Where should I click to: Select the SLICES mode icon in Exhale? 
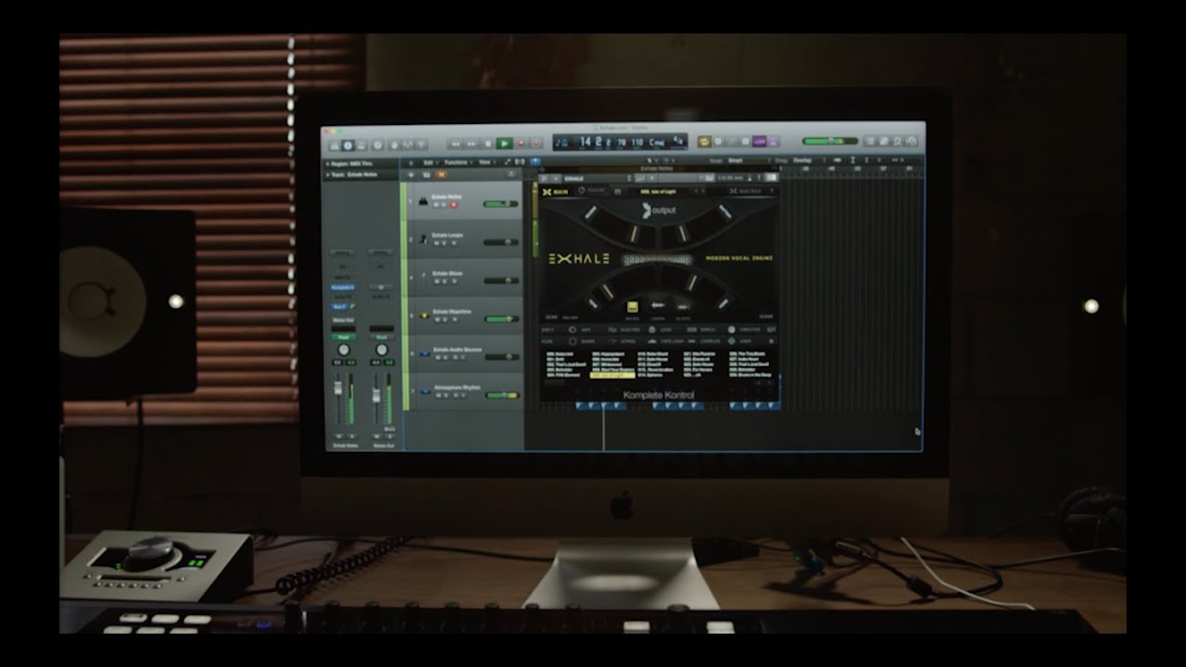tap(683, 307)
